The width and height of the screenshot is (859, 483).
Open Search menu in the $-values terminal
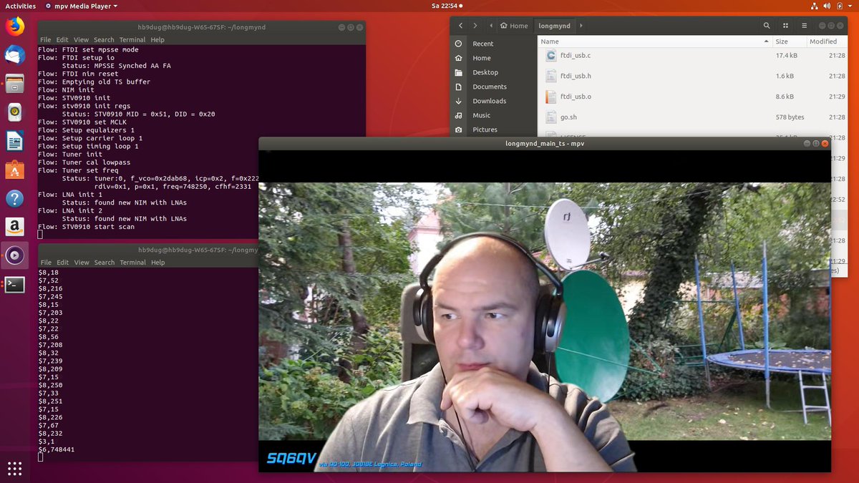click(x=104, y=263)
